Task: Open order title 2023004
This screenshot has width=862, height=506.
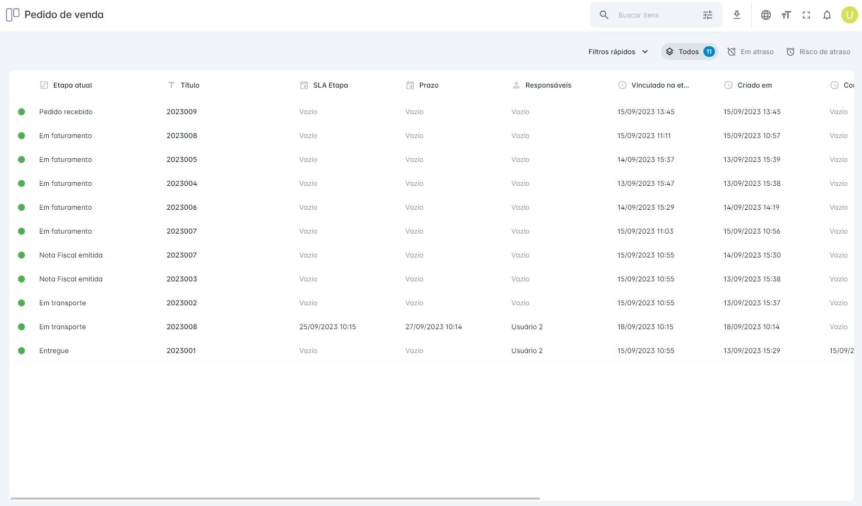Action: [181, 183]
